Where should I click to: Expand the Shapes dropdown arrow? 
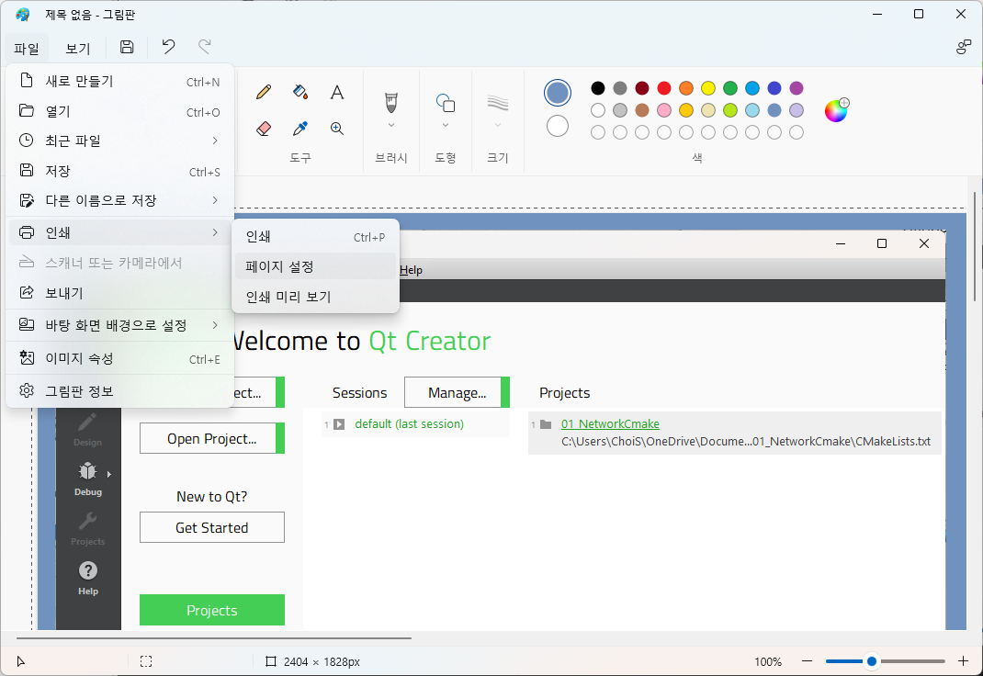pyautogui.click(x=446, y=125)
